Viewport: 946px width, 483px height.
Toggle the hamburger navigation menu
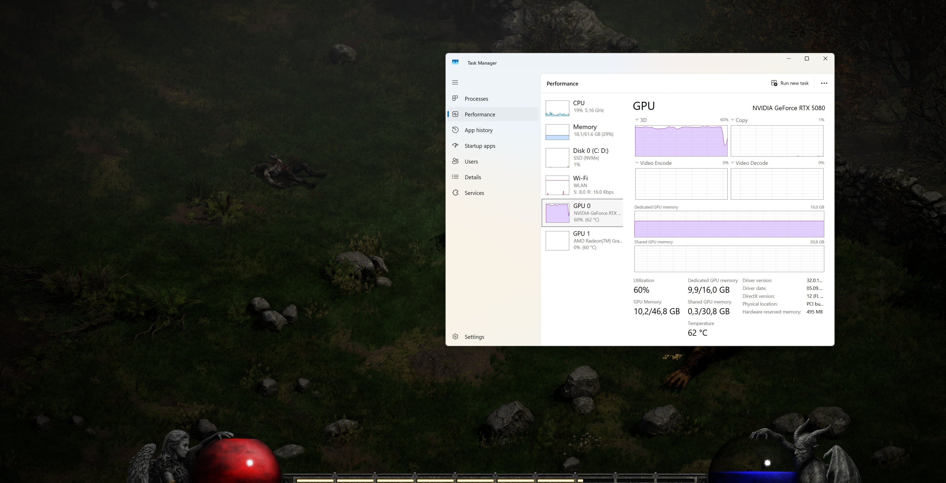(x=455, y=83)
